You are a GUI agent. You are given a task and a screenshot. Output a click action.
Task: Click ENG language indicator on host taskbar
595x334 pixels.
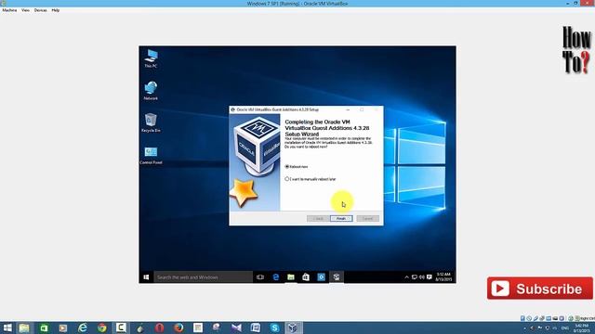564,328
